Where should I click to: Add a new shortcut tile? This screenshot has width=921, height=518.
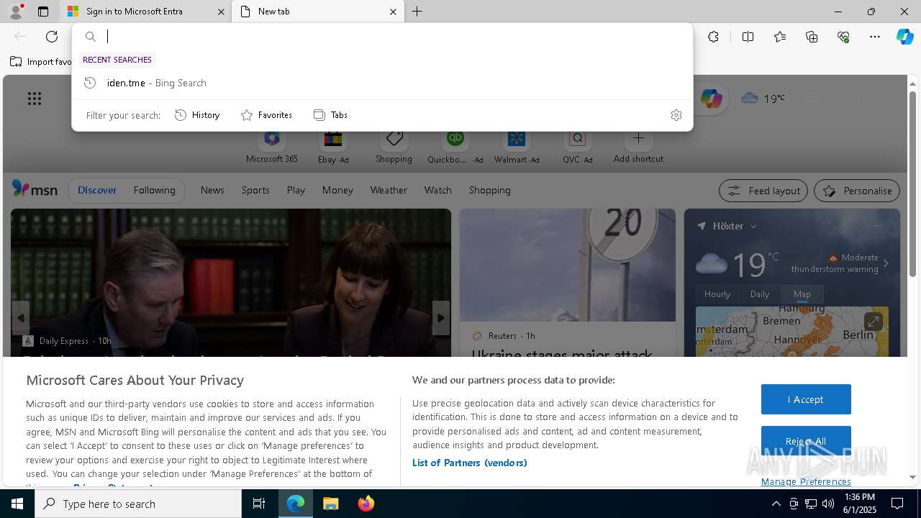click(638, 147)
